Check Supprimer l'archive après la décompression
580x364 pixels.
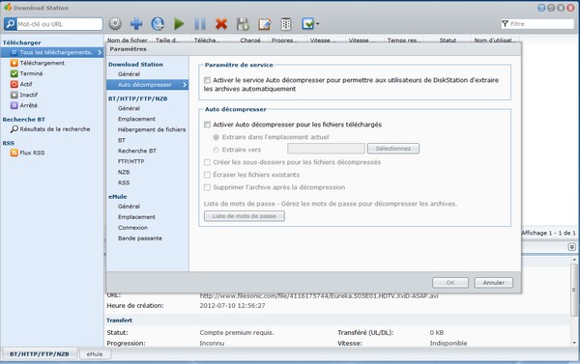coord(207,187)
